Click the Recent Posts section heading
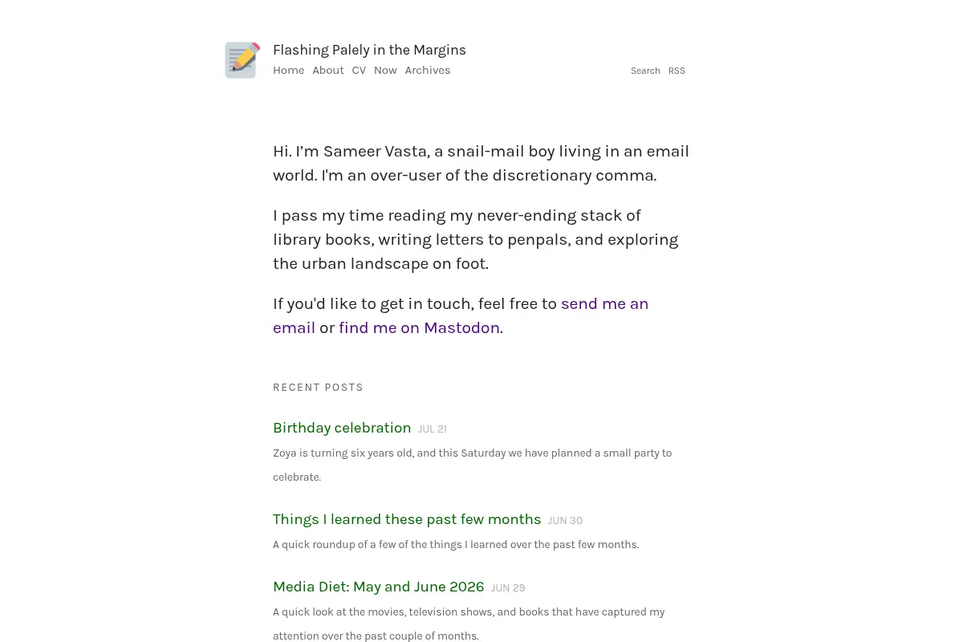This screenshot has height=642, width=963. pyautogui.click(x=319, y=387)
